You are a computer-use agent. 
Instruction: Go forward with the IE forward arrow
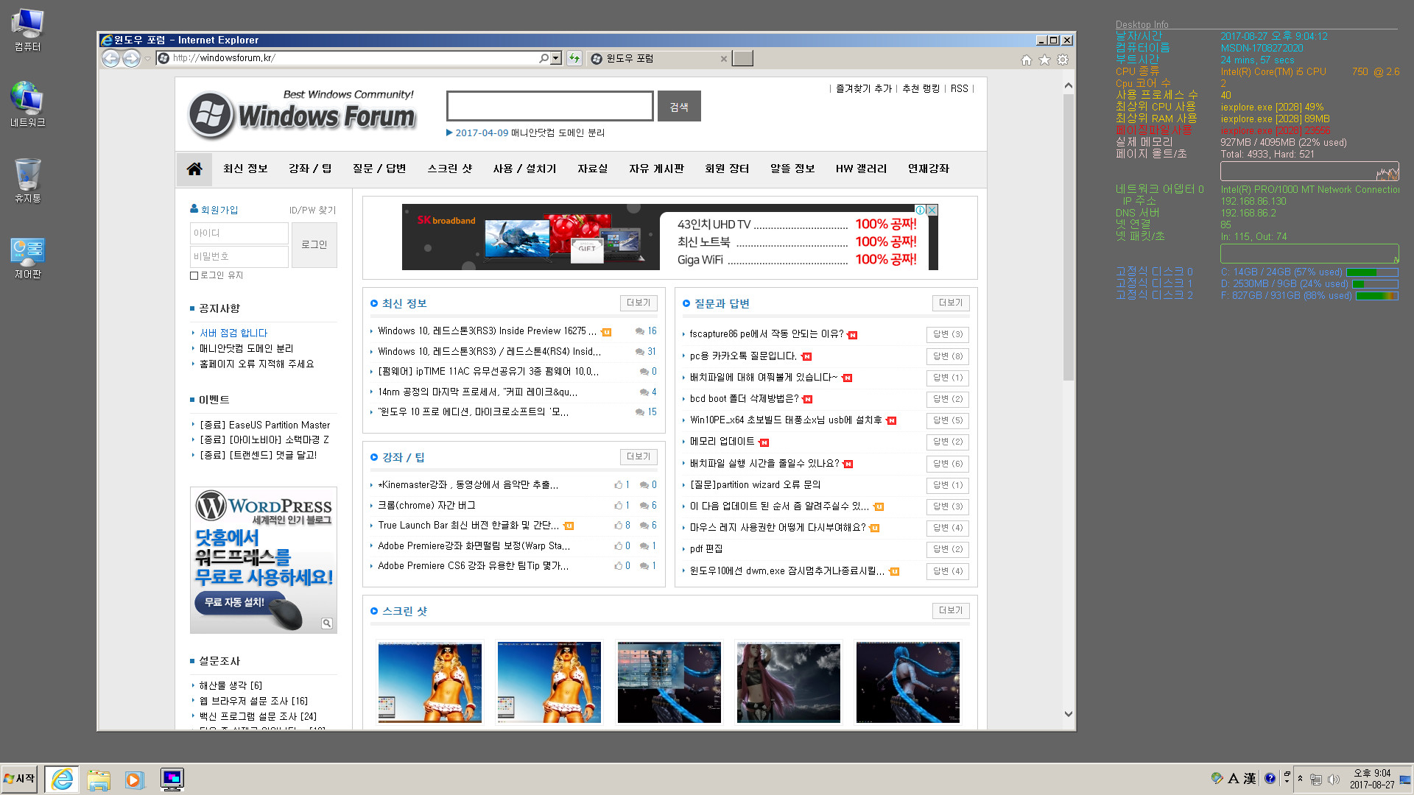click(x=131, y=58)
